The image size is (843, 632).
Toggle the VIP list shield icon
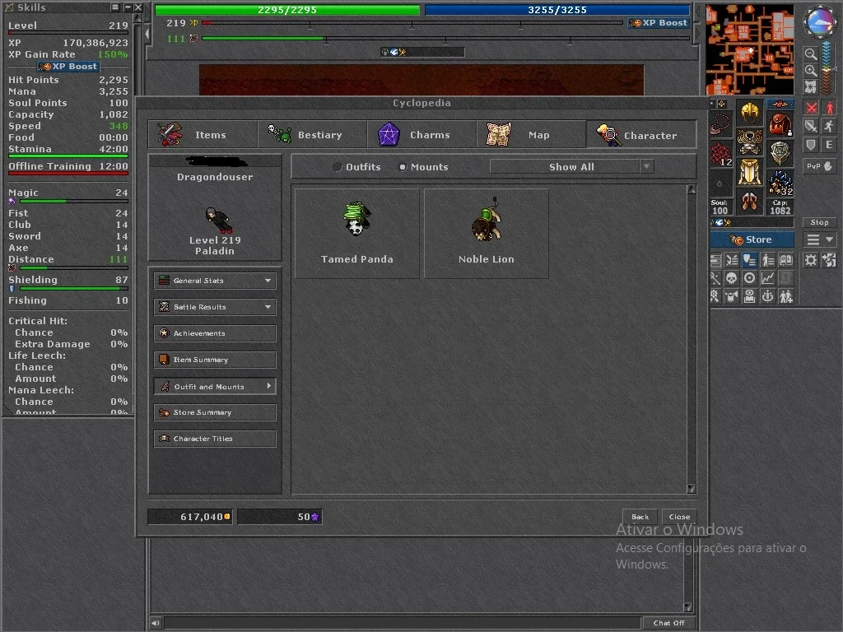750,260
